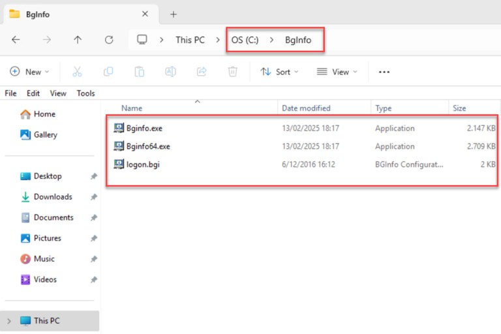This screenshot has height=334, width=501.
Task: Click the pin icon next to Music
Action: (94, 259)
